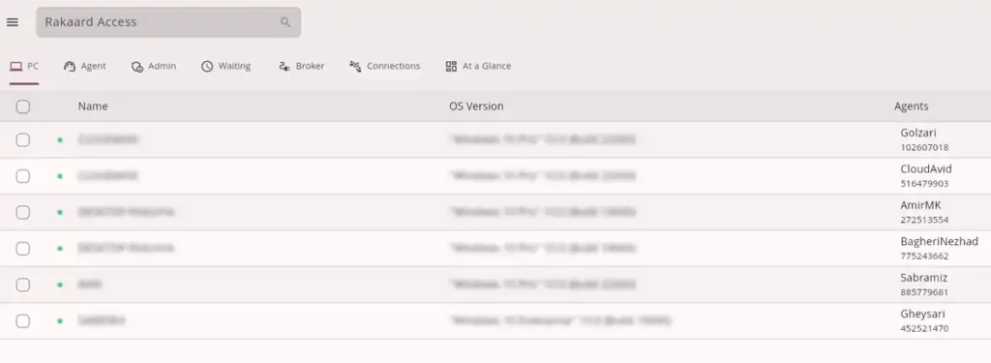Open the hamburger menu icon
991x363 pixels.
coord(12,22)
